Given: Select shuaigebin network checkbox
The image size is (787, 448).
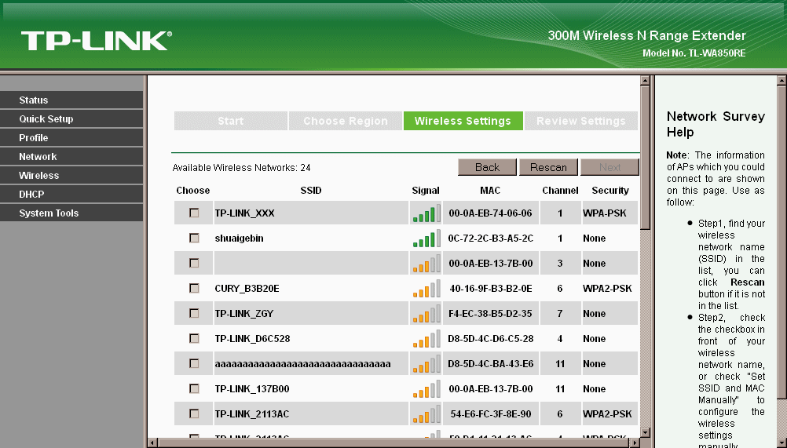Looking at the screenshot, I should click(194, 238).
